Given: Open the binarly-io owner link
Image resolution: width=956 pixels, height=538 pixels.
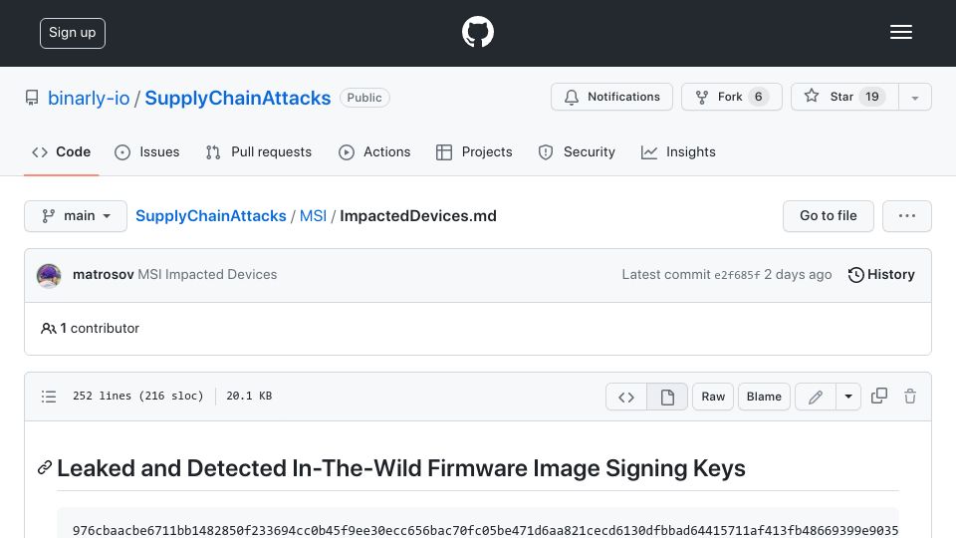Looking at the screenshot, I should click(89, 98).
